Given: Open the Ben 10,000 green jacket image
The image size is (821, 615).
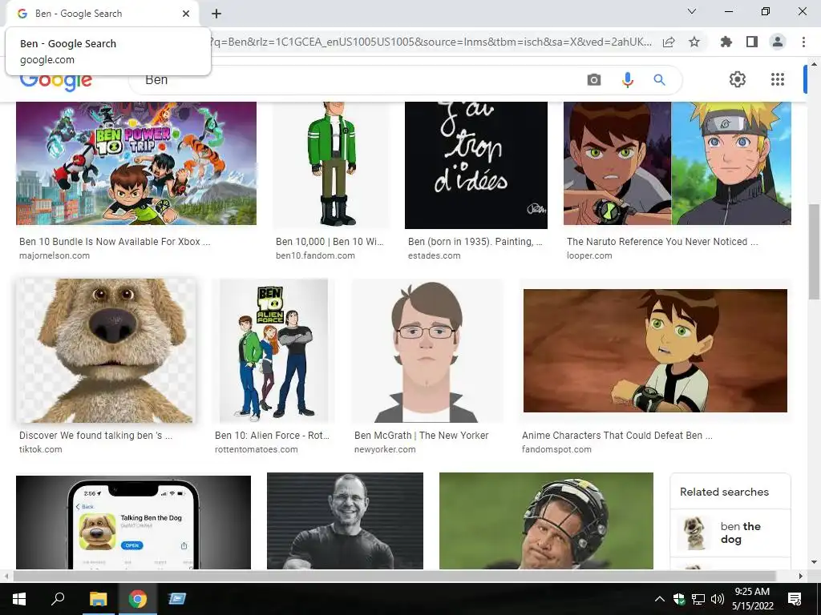Looking at the screenshot, I should (331, 164).
